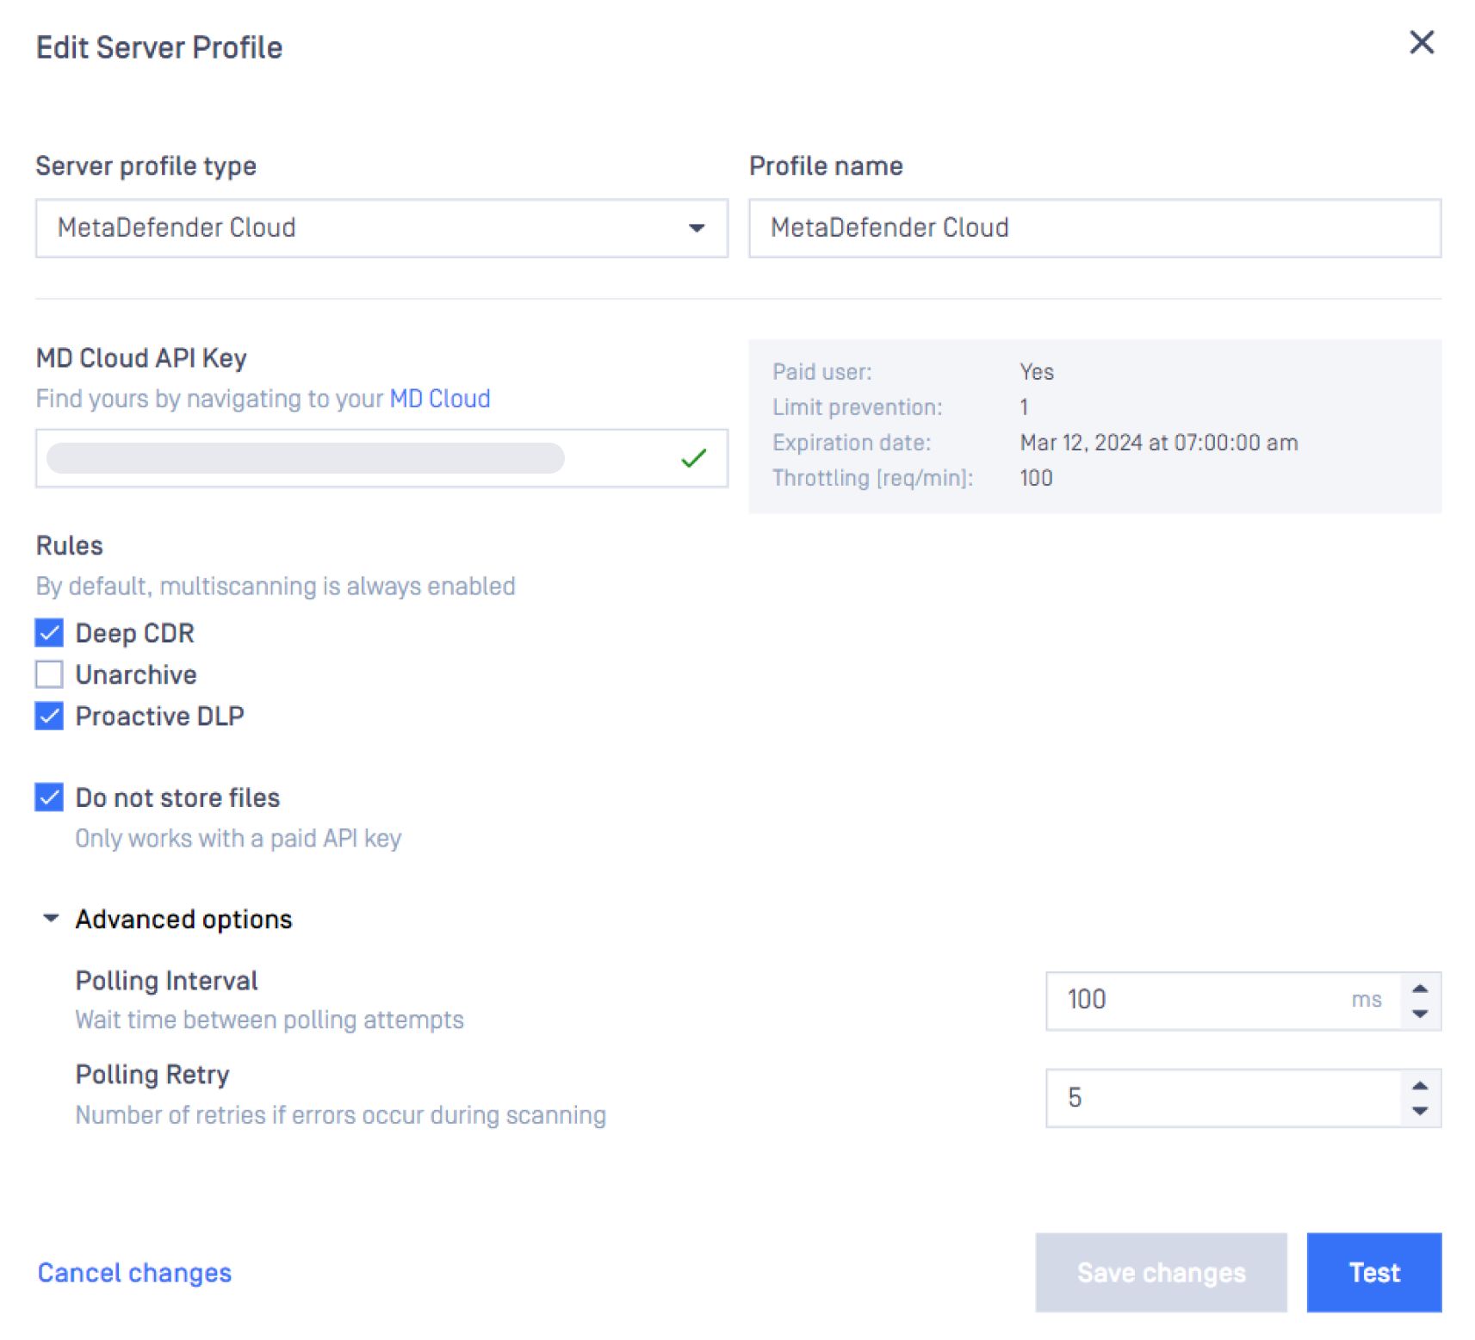Decrease Polling Interval with down arrow
This screenshot has width=1475, height=1340.
tap(1420, 1014)
